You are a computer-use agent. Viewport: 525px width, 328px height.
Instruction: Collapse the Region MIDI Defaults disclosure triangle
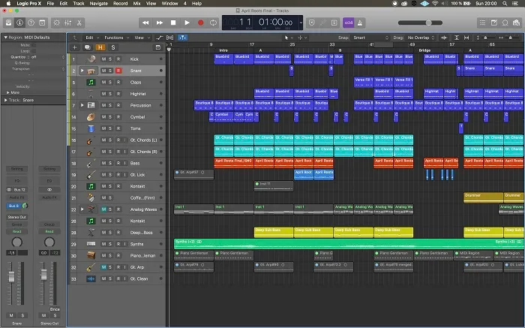click(6, 38)
